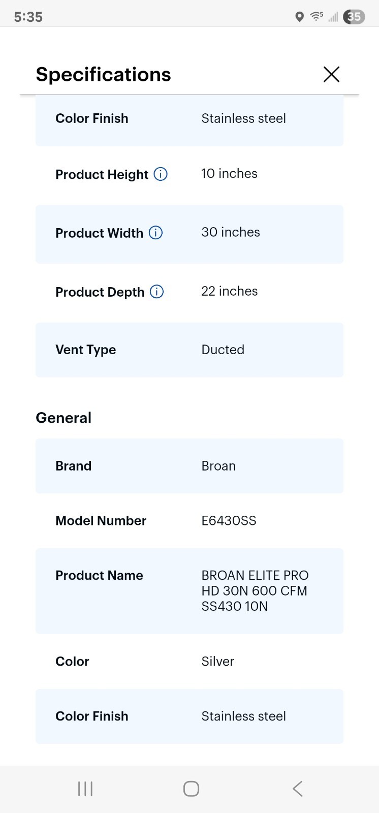The height and width of the screenshot is (813, 379).
Task: Select the Color Finish Stainless steel row
Action: coord(189,121)
